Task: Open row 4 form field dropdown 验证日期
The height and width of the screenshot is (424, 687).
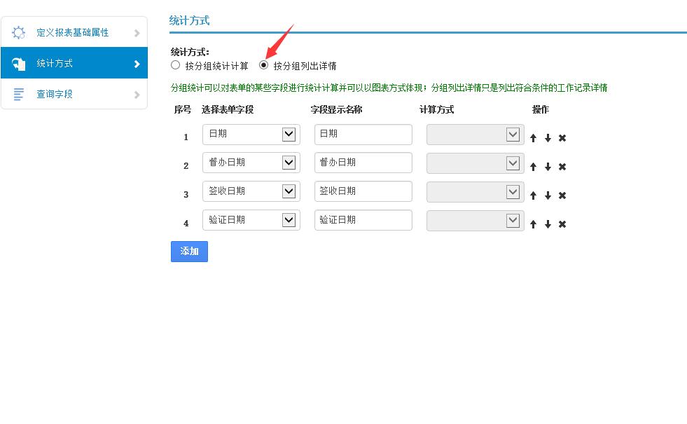Action: pyautogui.click(x=251, y=220)
